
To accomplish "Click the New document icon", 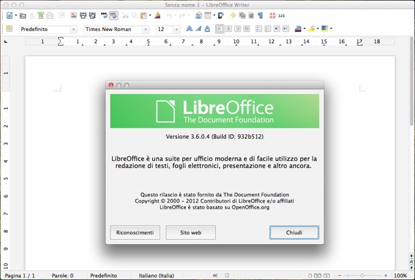I will (x=10, y=16).
